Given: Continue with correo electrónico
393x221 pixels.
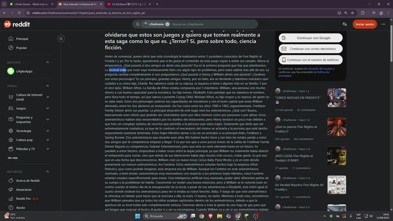Looking at the screenshot, I should click(x=311, y=49).
